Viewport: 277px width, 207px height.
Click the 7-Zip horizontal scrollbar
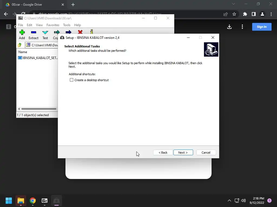click(x=39, y=109)
